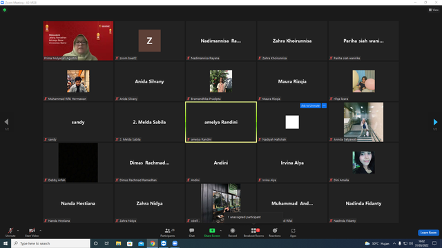
Task: Click the Muhammad And... name tile
Action: pyautogui.click(x=292, y=203)
